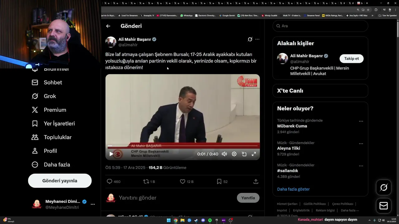Open Grok in the sidebar
Viewport: 399px width, 224px height.
coord(44,96)
